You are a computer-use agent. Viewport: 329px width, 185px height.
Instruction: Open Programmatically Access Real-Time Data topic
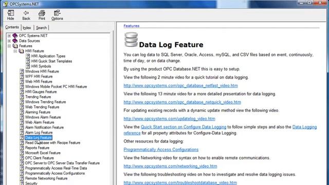[56, 168]
